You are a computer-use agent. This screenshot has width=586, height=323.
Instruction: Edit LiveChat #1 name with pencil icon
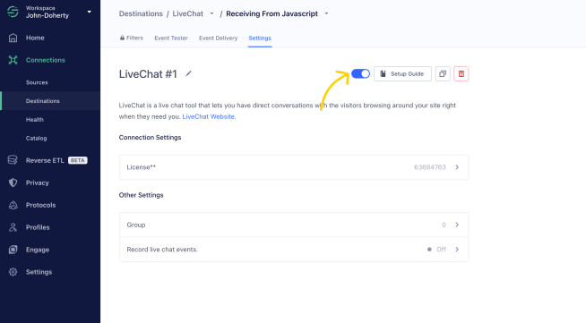click(x=188, y=74)
